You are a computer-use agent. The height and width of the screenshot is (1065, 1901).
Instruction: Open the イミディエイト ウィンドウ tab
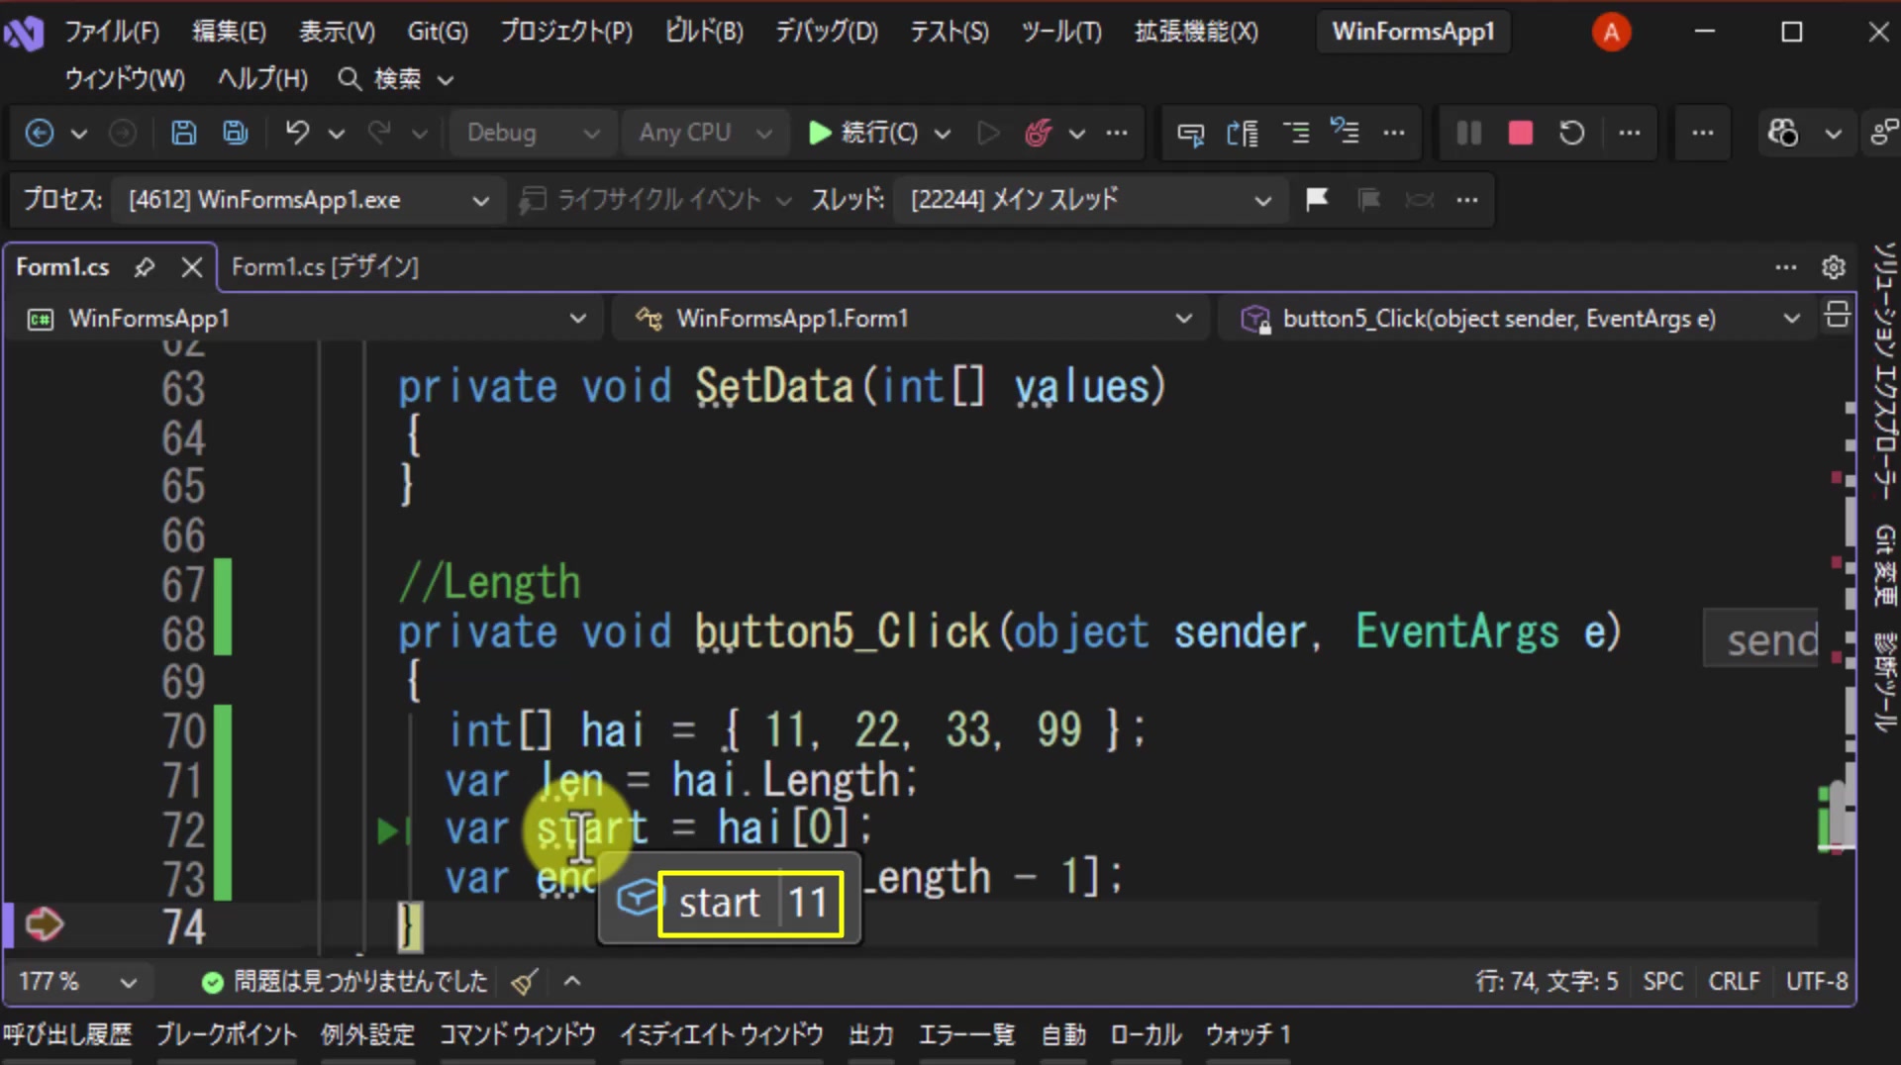click(721, 1035)
